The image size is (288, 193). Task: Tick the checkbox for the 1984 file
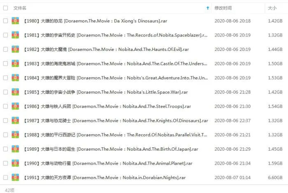[x=5, y=78]
